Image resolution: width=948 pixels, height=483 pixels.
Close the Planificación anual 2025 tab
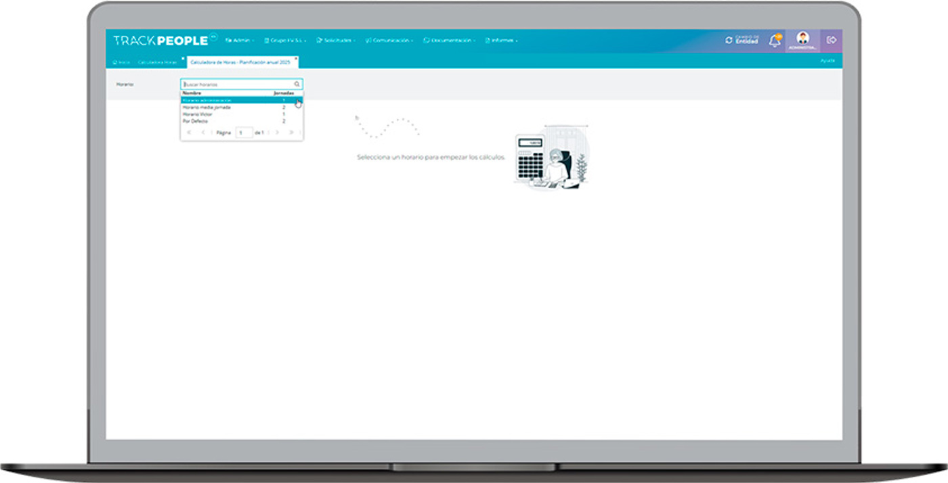[x=296, y=58]
